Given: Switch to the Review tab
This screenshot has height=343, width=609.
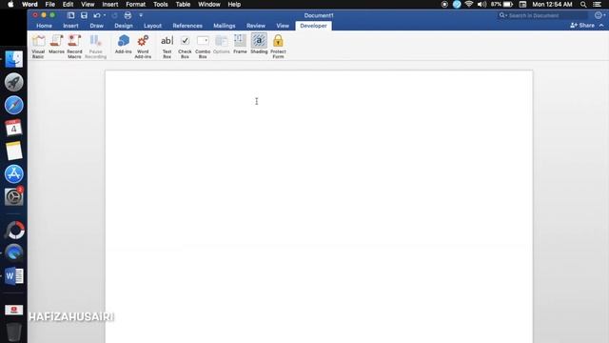Looking at the screenshot, I should tap(256, 26).
